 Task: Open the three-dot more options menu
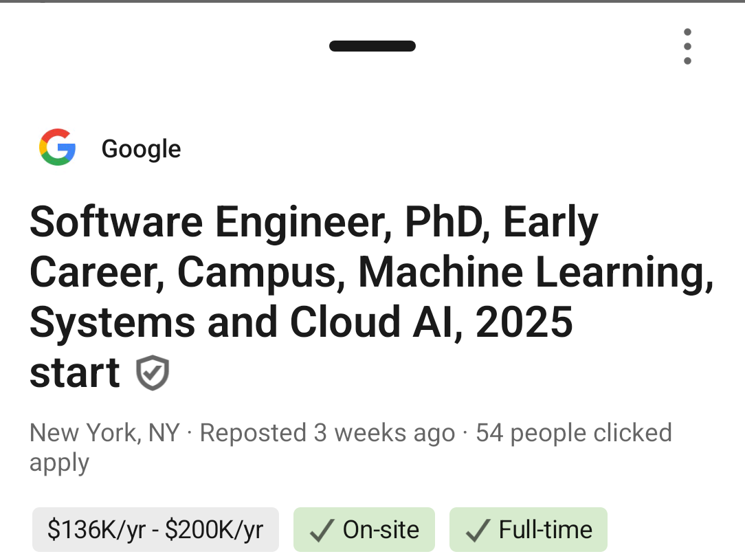[687, 46]
